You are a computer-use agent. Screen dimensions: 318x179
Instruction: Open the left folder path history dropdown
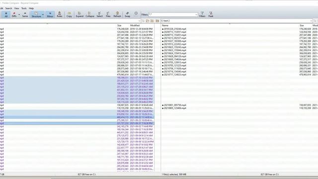point(139,21)
